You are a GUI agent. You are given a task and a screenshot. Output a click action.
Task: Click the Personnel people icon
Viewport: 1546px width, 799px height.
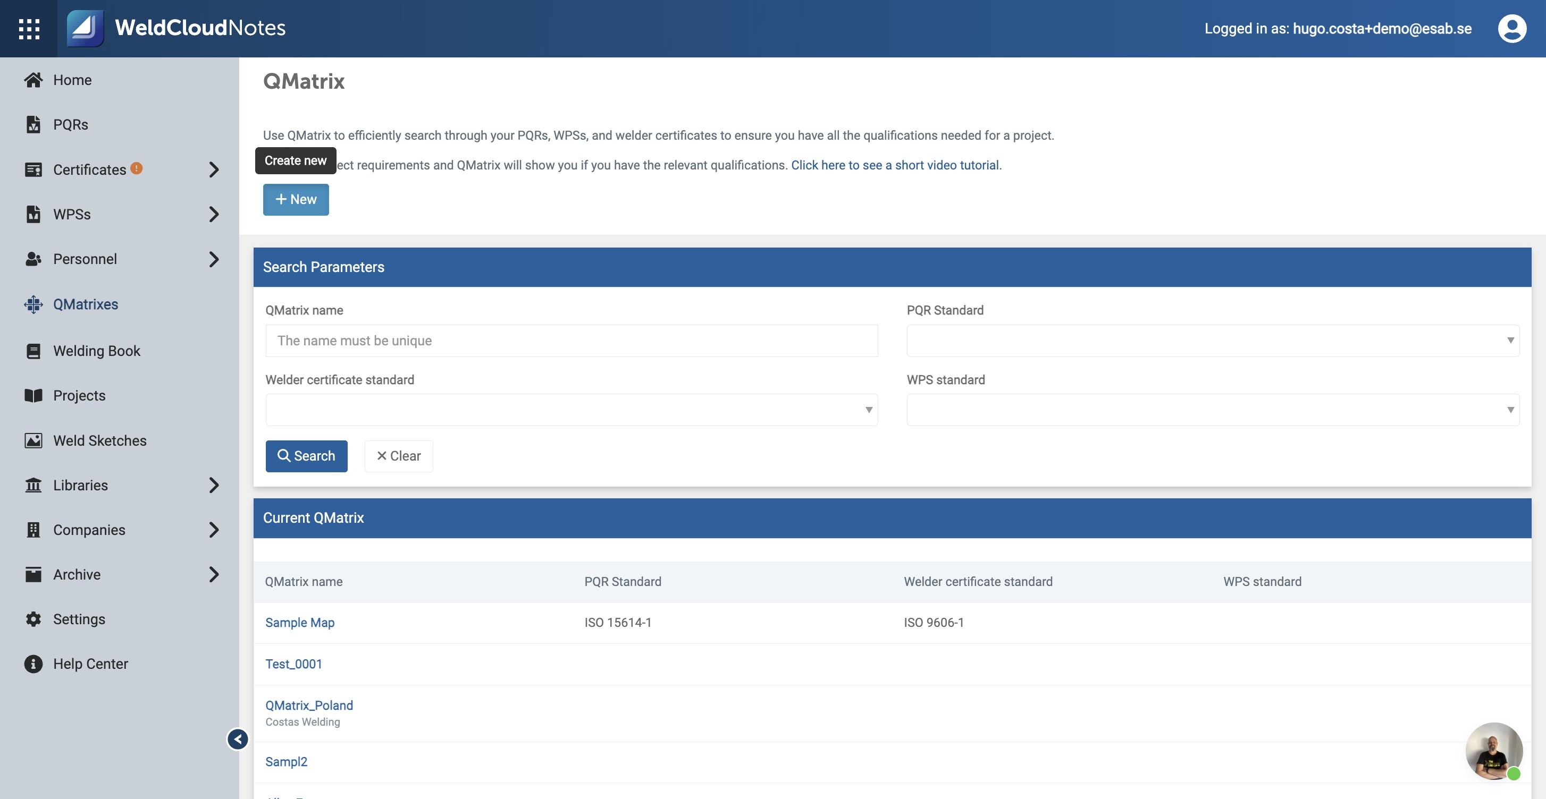pyautogui.click(x=33, y=259)
